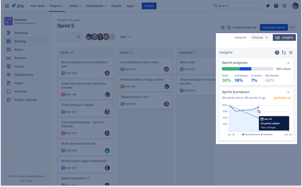
Task: Click the Insights help question icon
Action: (277, 52)
